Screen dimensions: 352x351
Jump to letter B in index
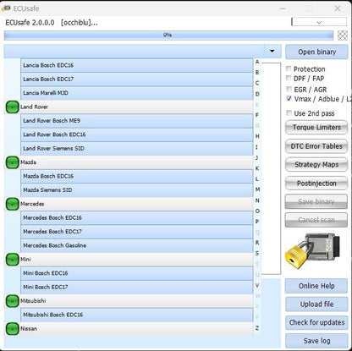point(257,73)
